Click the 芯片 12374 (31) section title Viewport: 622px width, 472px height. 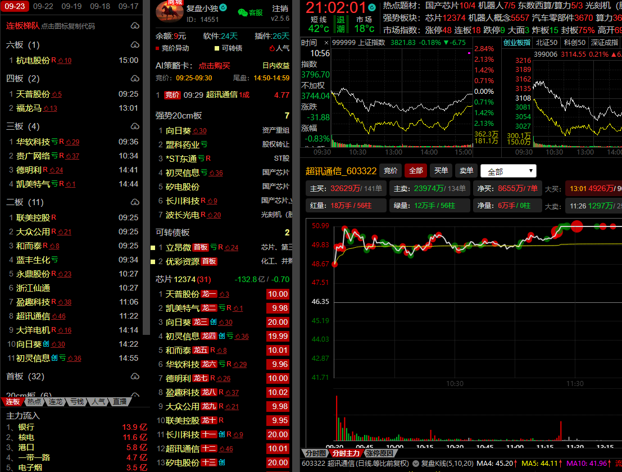[183, 279]
